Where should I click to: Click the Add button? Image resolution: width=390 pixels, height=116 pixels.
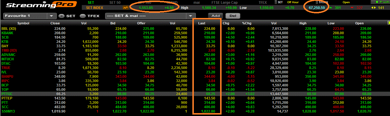[x=215, y=16]
